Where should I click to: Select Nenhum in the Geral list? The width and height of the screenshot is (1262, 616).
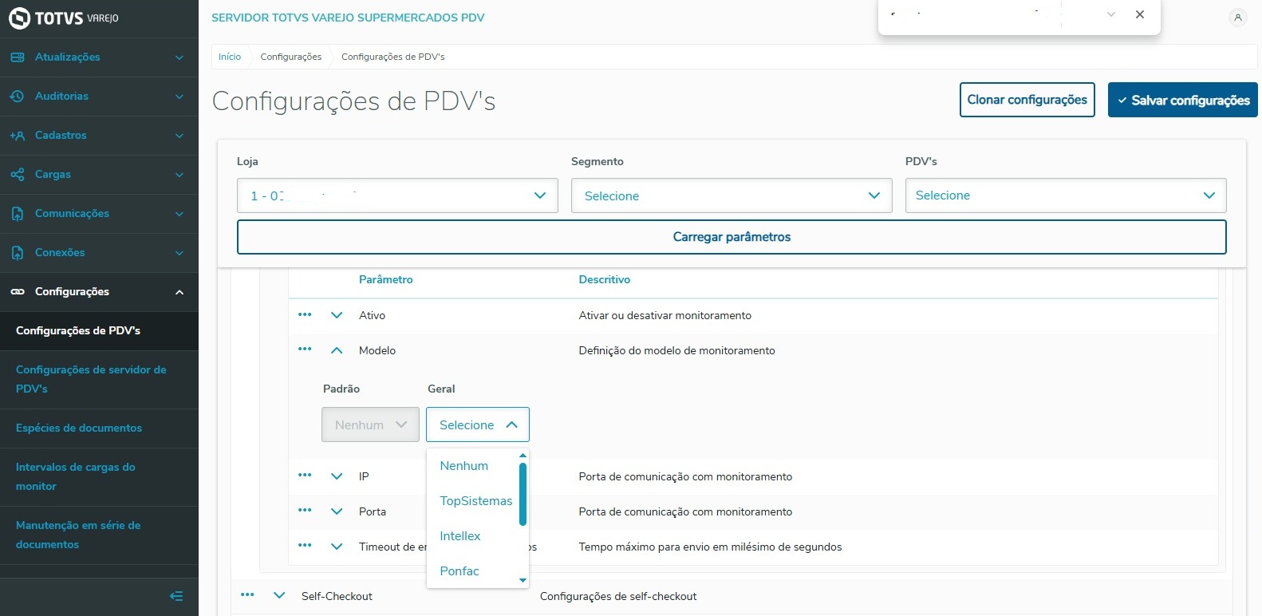coord(472,466)
